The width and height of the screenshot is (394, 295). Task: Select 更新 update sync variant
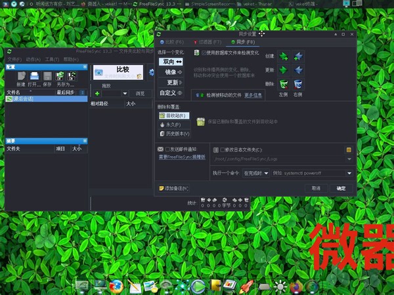pos(171,83)
